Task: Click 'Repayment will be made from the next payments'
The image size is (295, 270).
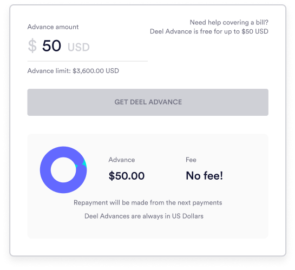Action: tap(148, 203)
